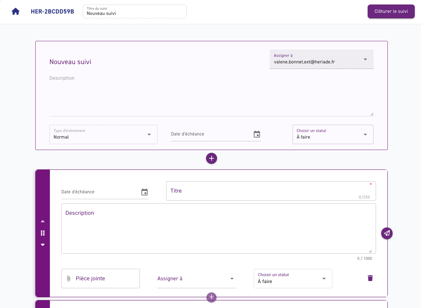Click the Pièce jointe attachment button
This screenshot has height=308, width=421.
[100, 279]
